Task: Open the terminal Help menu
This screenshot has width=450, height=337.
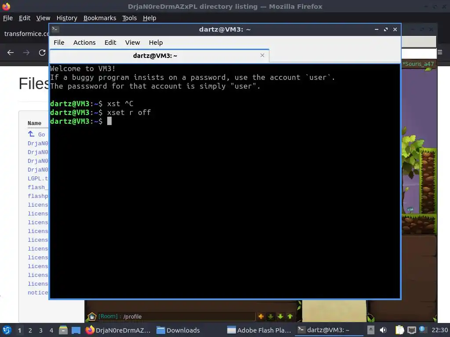Action: point(156,43)
